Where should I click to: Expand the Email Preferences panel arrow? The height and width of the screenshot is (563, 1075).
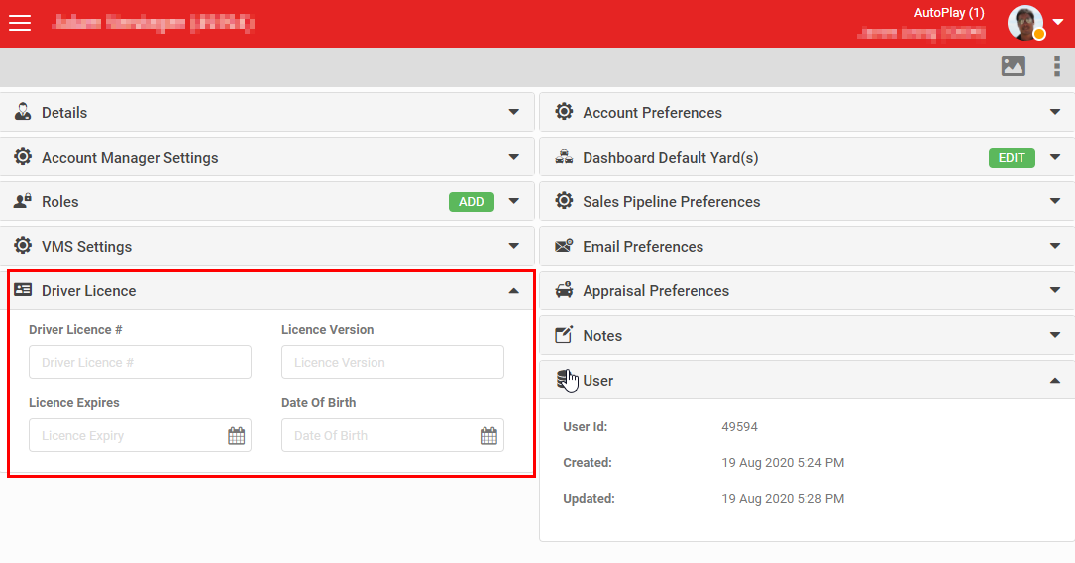click(x=1055, y=246)
